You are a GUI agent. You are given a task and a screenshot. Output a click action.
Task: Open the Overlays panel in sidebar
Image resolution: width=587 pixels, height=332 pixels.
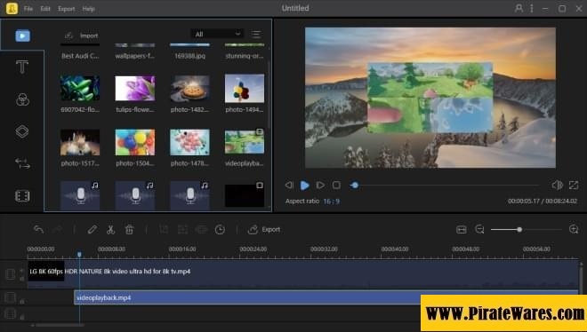click(x=22, y=131)
